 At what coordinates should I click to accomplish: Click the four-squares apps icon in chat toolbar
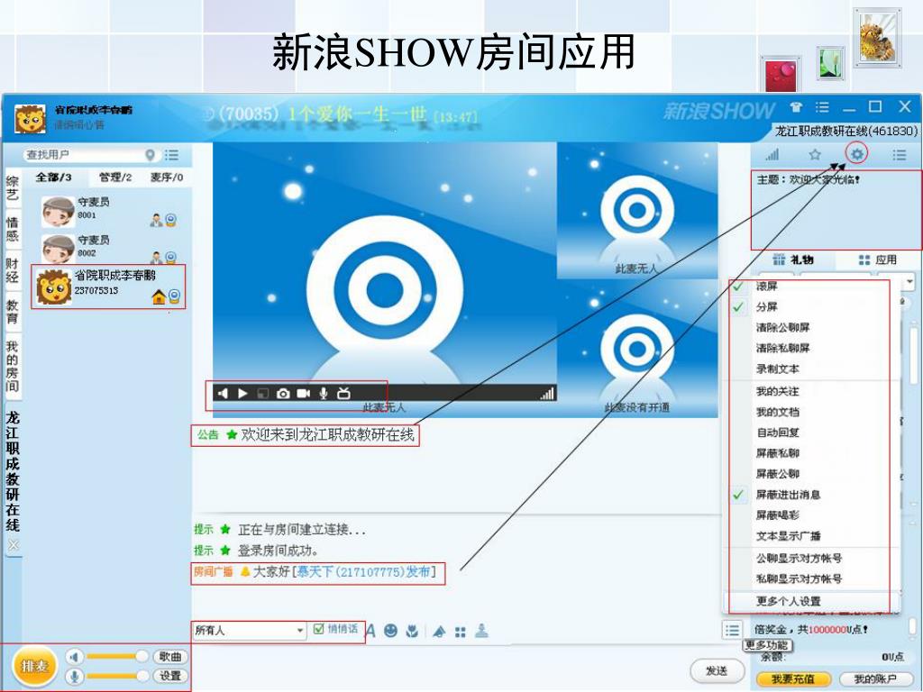click(x=461, y=632)
